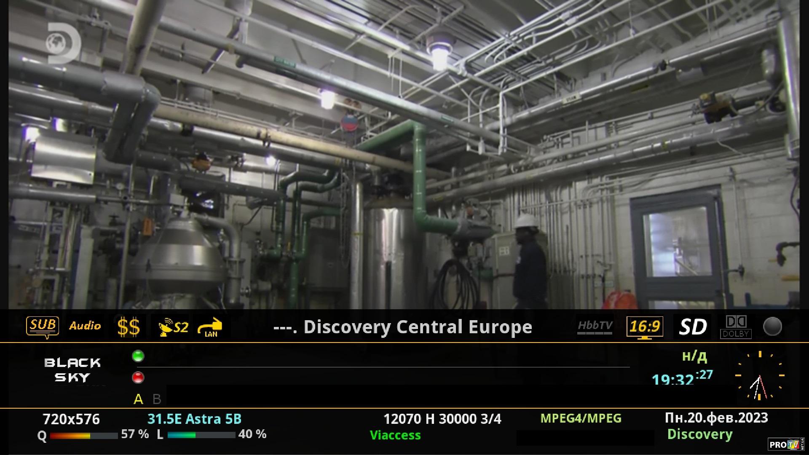This screenshot has width=809, height=455.
Task: Click the HbbTV indicator icon
Action: coord(595,327)
